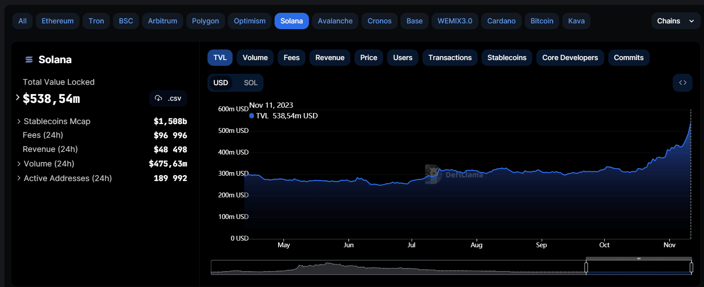Expand the Stablecoins Mcap row
This screenshot has width=704, height=287.
click(x=19, y=121)
